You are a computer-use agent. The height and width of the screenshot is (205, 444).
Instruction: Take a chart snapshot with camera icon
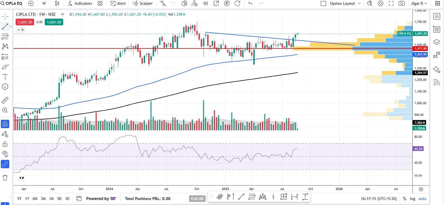click(x=402, y=3)
